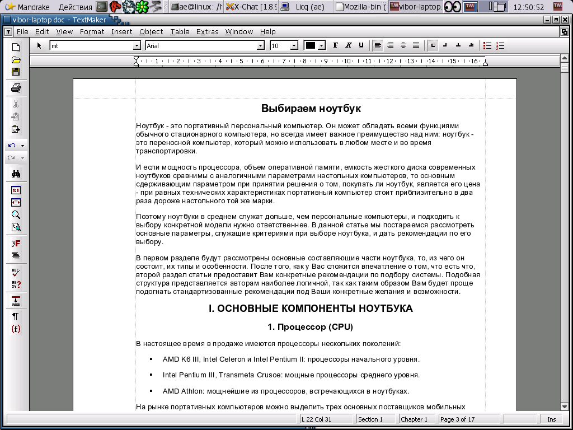
Task: Expand the Arial font name dropdown
Action: (260, 46)
